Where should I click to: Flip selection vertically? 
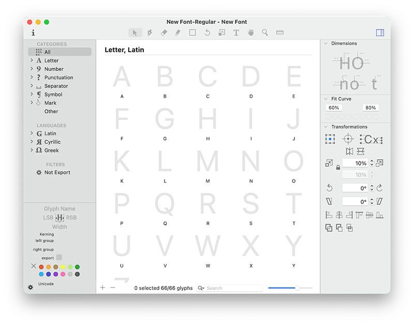[361, 151]
